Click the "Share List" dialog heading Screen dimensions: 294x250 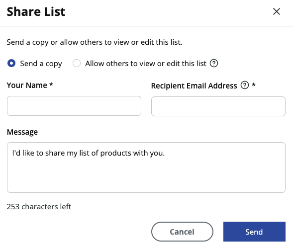click(36, 11)
